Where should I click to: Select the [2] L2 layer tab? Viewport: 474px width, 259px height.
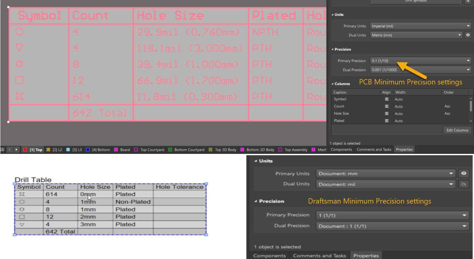click(54, 150)
